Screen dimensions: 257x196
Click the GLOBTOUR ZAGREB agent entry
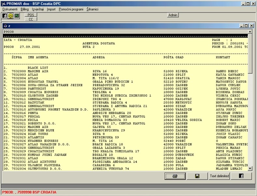pos(43,96)
